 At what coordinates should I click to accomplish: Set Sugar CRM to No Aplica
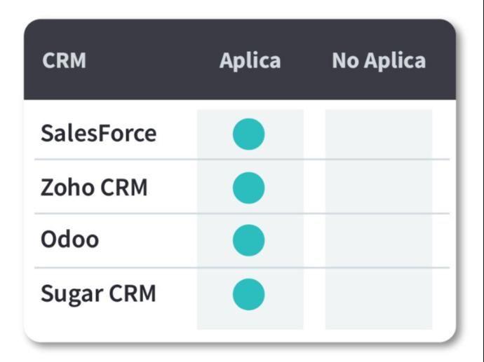(379, 294)
